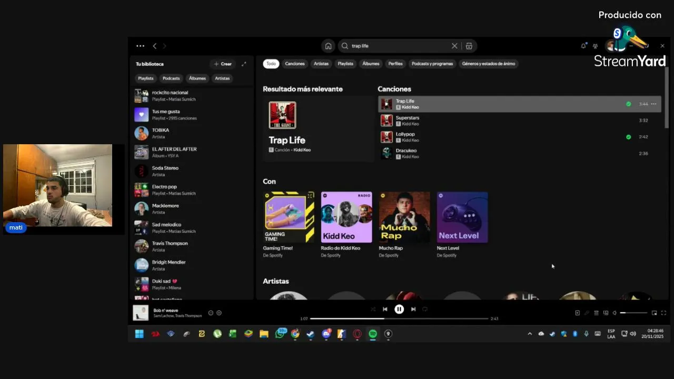This screenshot has width=674, height=379.
Task: Open the rockcito nacional playlist
Action: 192,96
